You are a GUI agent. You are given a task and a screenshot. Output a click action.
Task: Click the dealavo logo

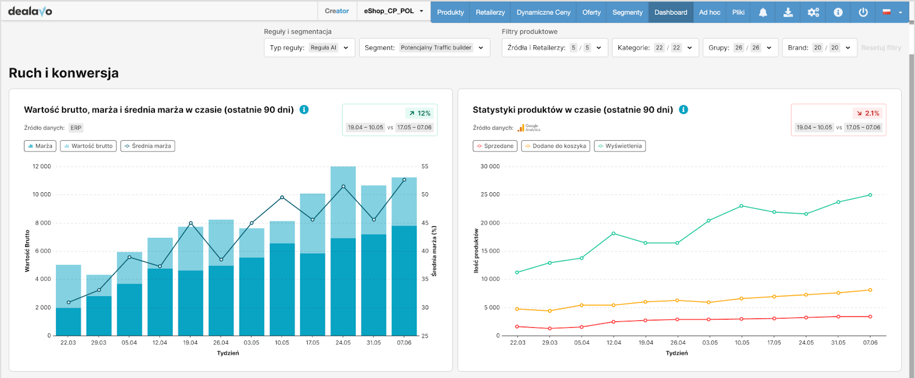pyautogui.click(x=30, y=11)
